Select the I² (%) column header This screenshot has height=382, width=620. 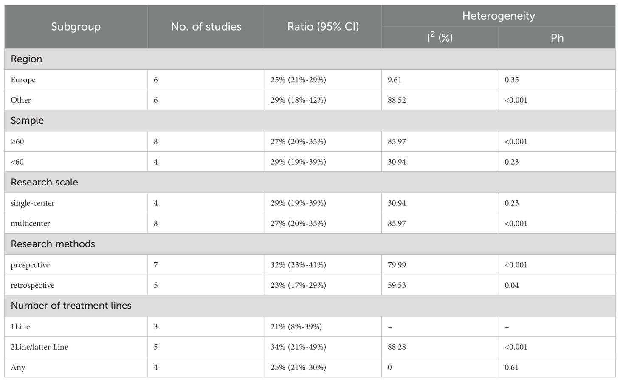point(440,38)
